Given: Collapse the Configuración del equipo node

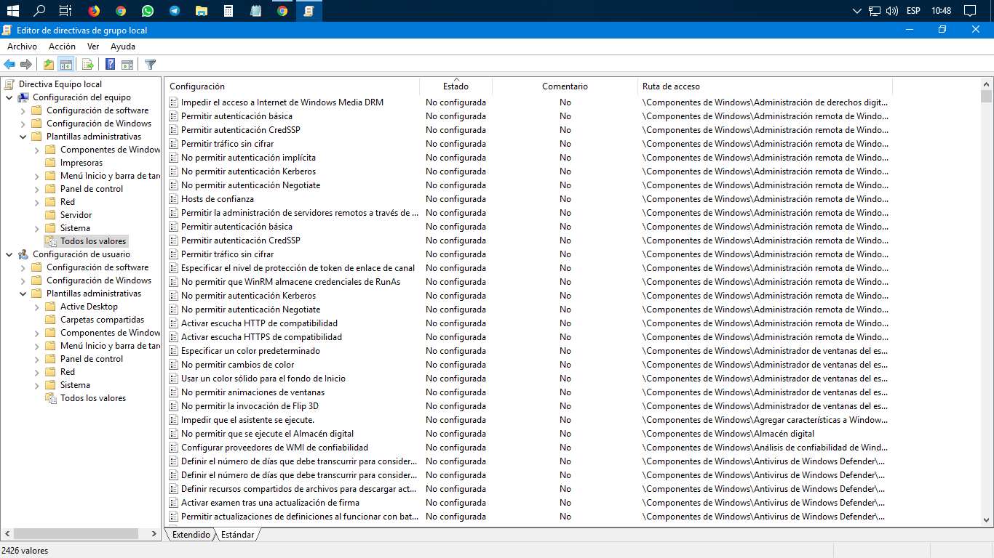Looking at the screenshot, I should [9, 97].
